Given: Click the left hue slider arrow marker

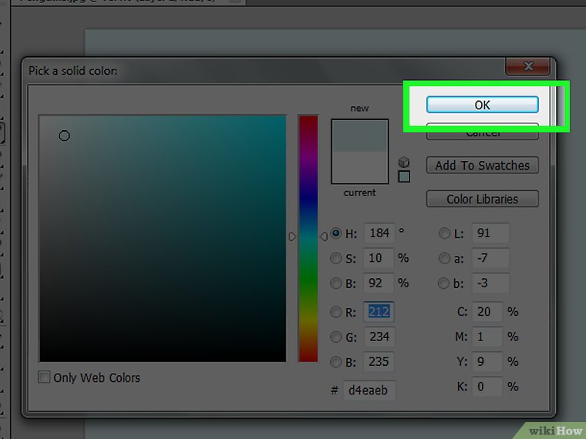Looking at the screenshot, I should [293, 236].
